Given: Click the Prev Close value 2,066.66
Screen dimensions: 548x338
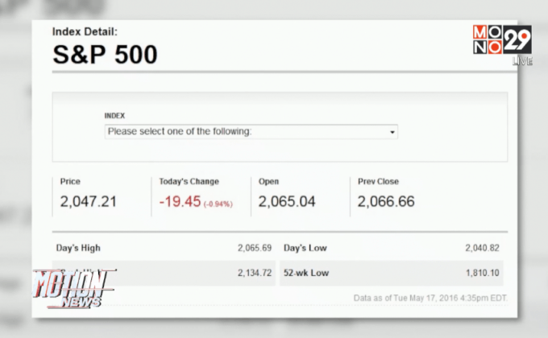Looking at the screenshot, I should 386,201.
